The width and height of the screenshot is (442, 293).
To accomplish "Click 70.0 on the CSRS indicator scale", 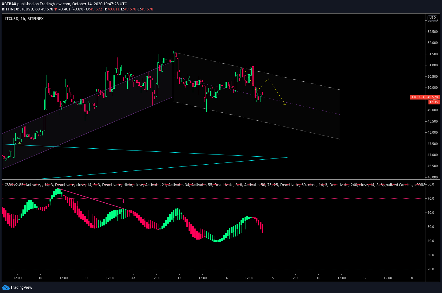I will click(431, 199).
